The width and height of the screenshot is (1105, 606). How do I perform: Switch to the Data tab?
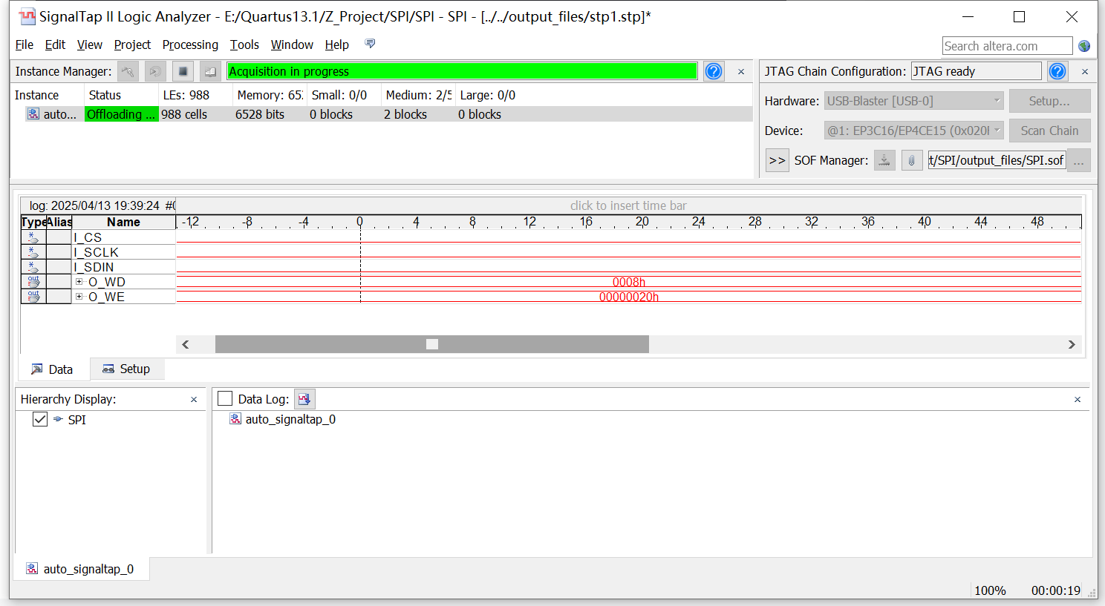[53, 369]
